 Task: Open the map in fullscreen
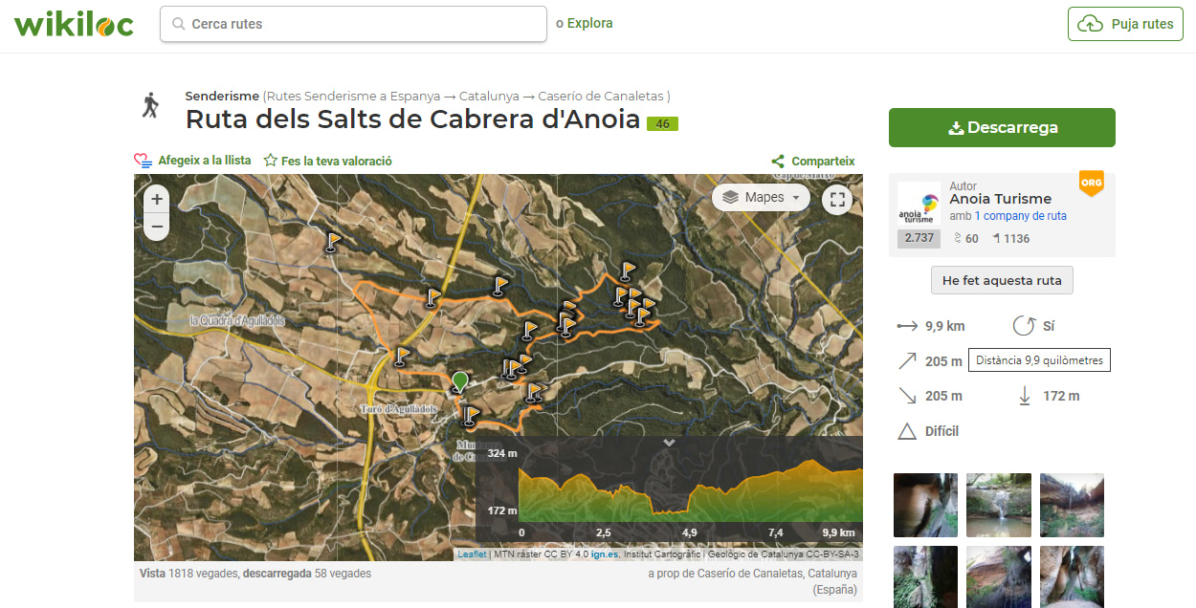837,199
